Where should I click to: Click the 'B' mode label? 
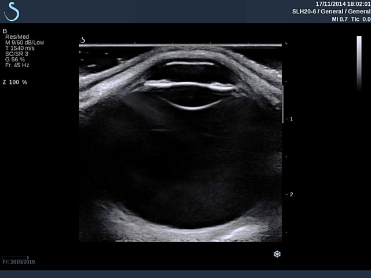point(5,31)
